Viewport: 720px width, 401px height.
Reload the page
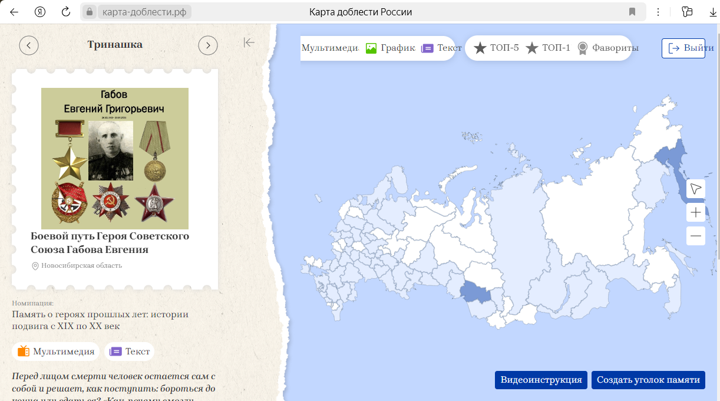click(66, 12)
